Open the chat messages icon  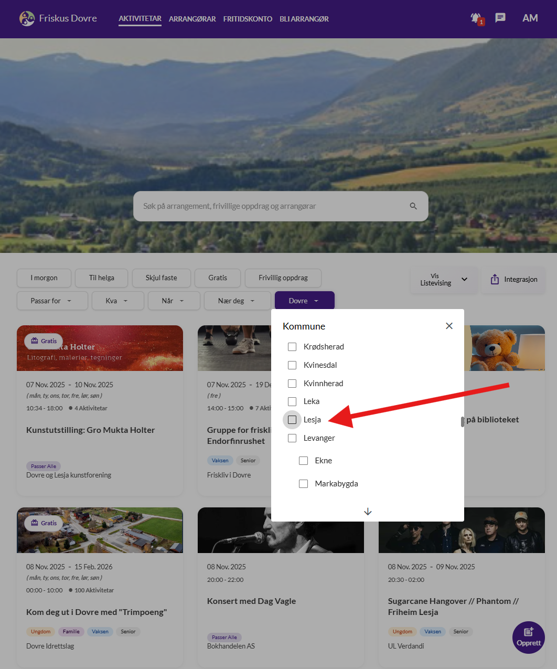pos(500,18)
